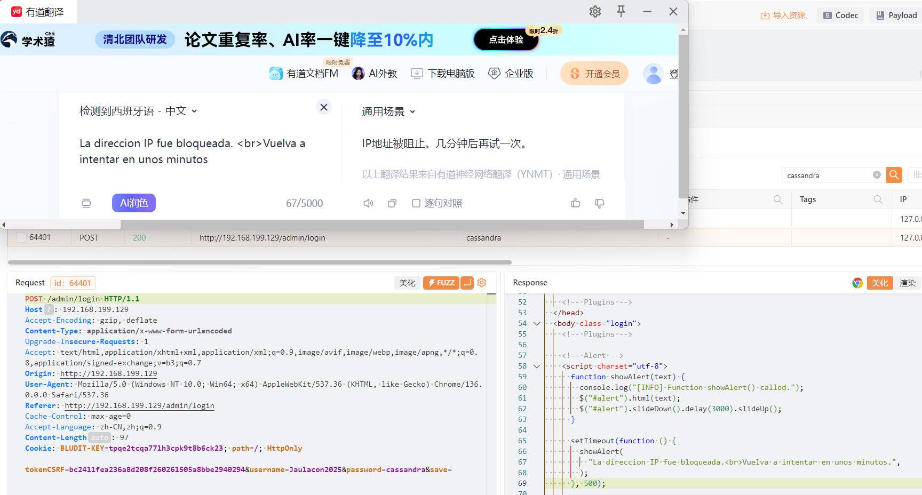Open the 企业版 enterprise link
The width and height of the screenshot is (922, 495).
[511, 74]
